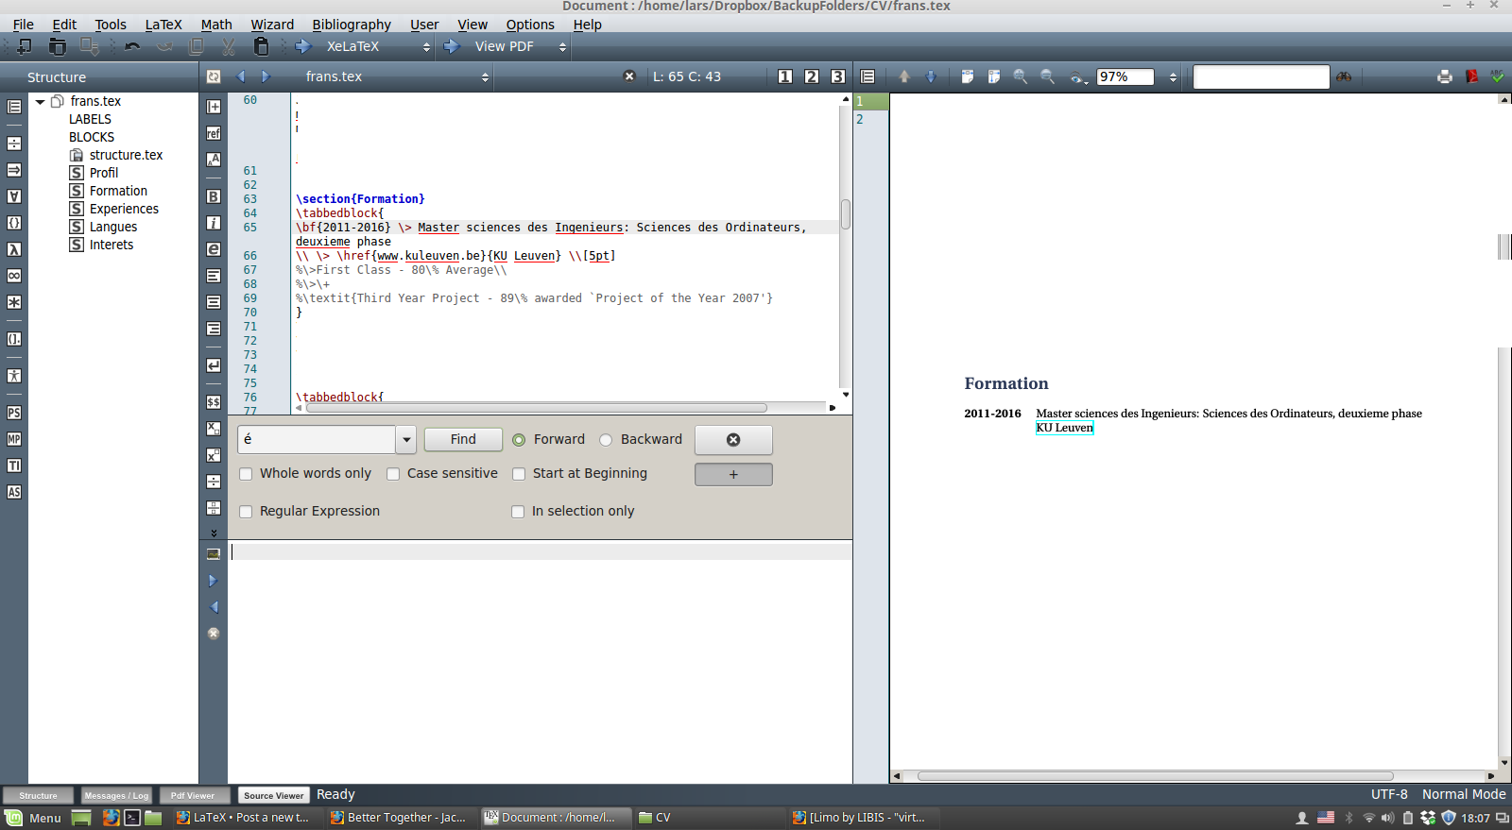This screenshot has width=1512, height=830.
Task: Switch to the Messages / Log tab
Action: 116,795
